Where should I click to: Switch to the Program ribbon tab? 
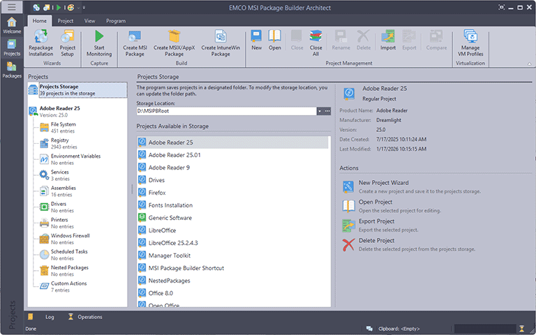(x=116, y=21)
